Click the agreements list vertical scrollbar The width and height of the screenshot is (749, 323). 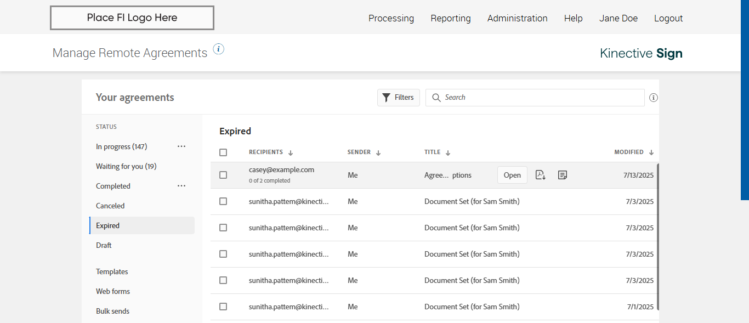click(657, 236)
